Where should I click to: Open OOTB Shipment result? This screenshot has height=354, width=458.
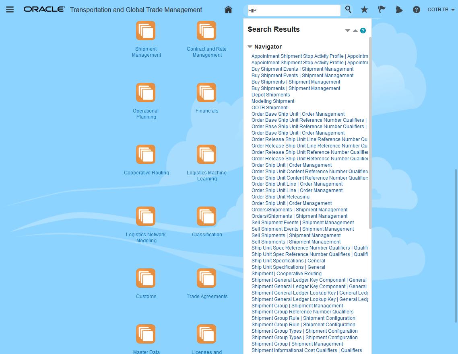coord(269,108)
